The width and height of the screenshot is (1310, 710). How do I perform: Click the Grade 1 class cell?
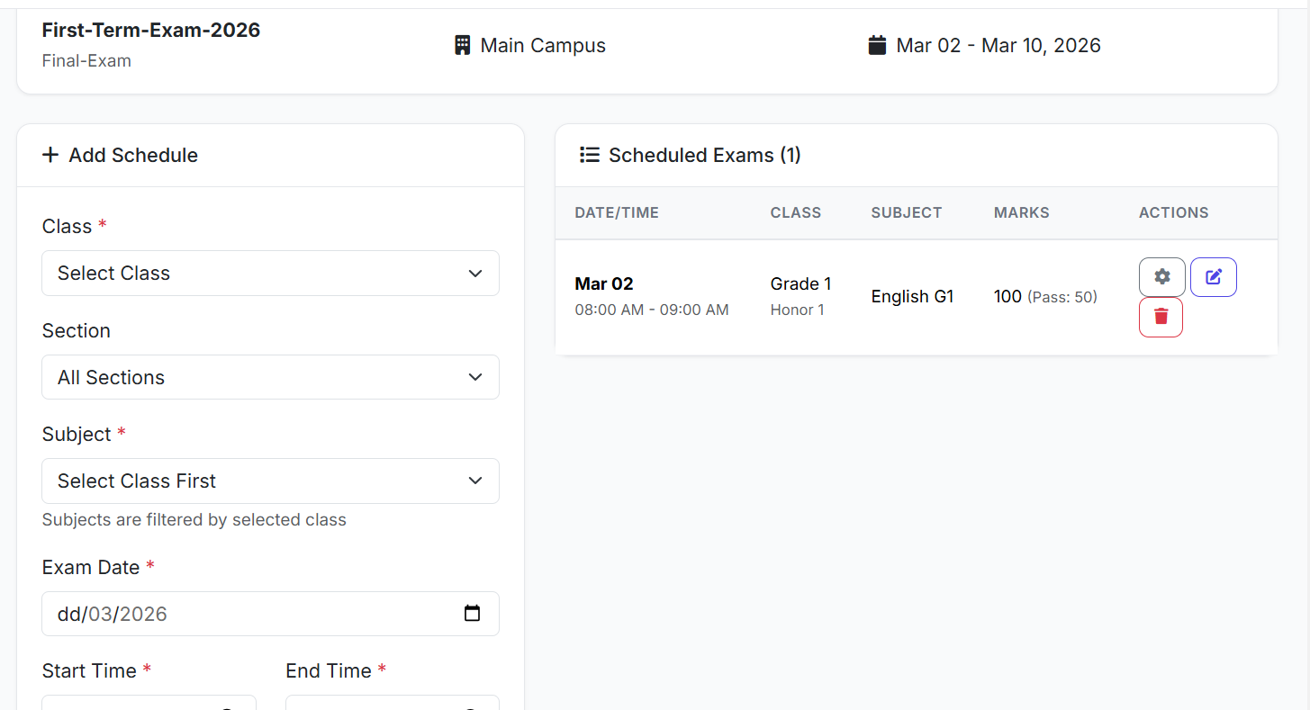800,283
